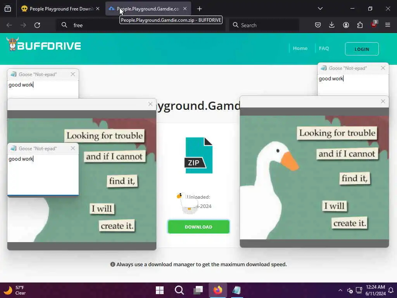This screenshot has height=298, width=397.
Task: Show hidden system tray icons
Action: pos(340,290)
